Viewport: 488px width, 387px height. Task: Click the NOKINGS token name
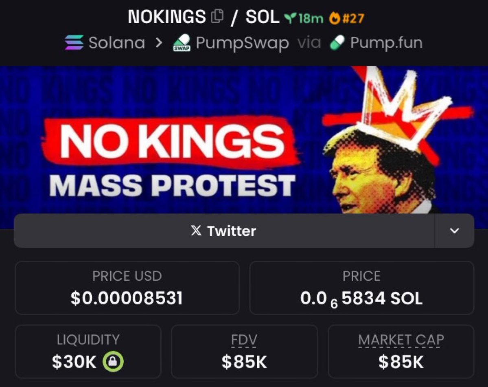(x=167, y=17)
